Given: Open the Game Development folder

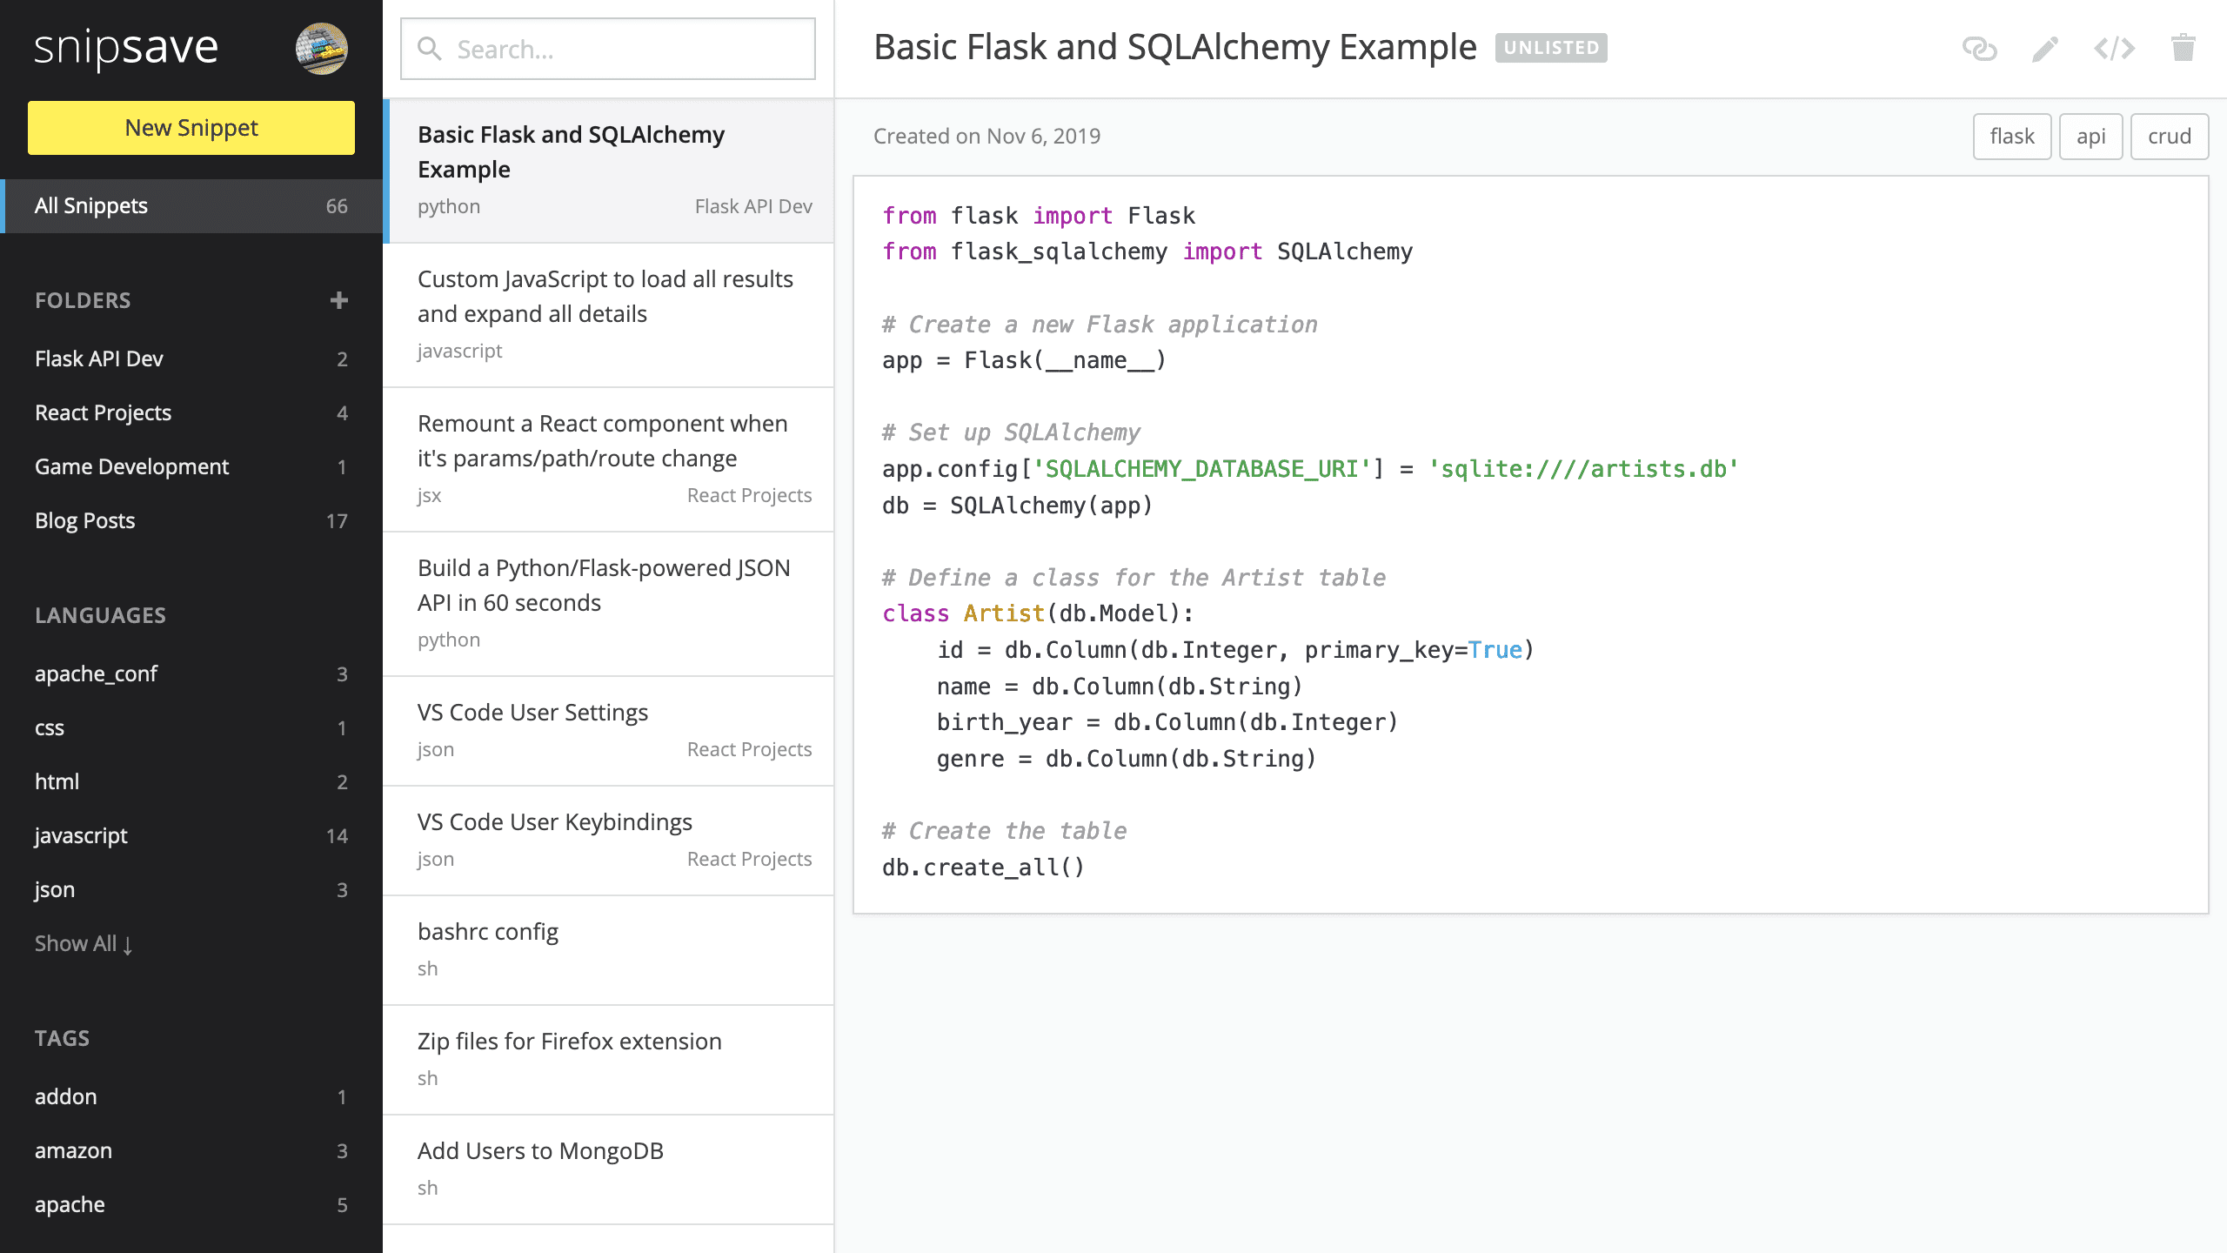Looking at the screenshot, I should point(191,466).
